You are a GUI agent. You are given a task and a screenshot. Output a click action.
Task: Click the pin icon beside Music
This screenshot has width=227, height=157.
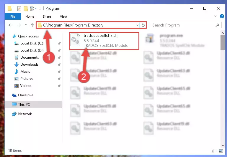(59, 72)
